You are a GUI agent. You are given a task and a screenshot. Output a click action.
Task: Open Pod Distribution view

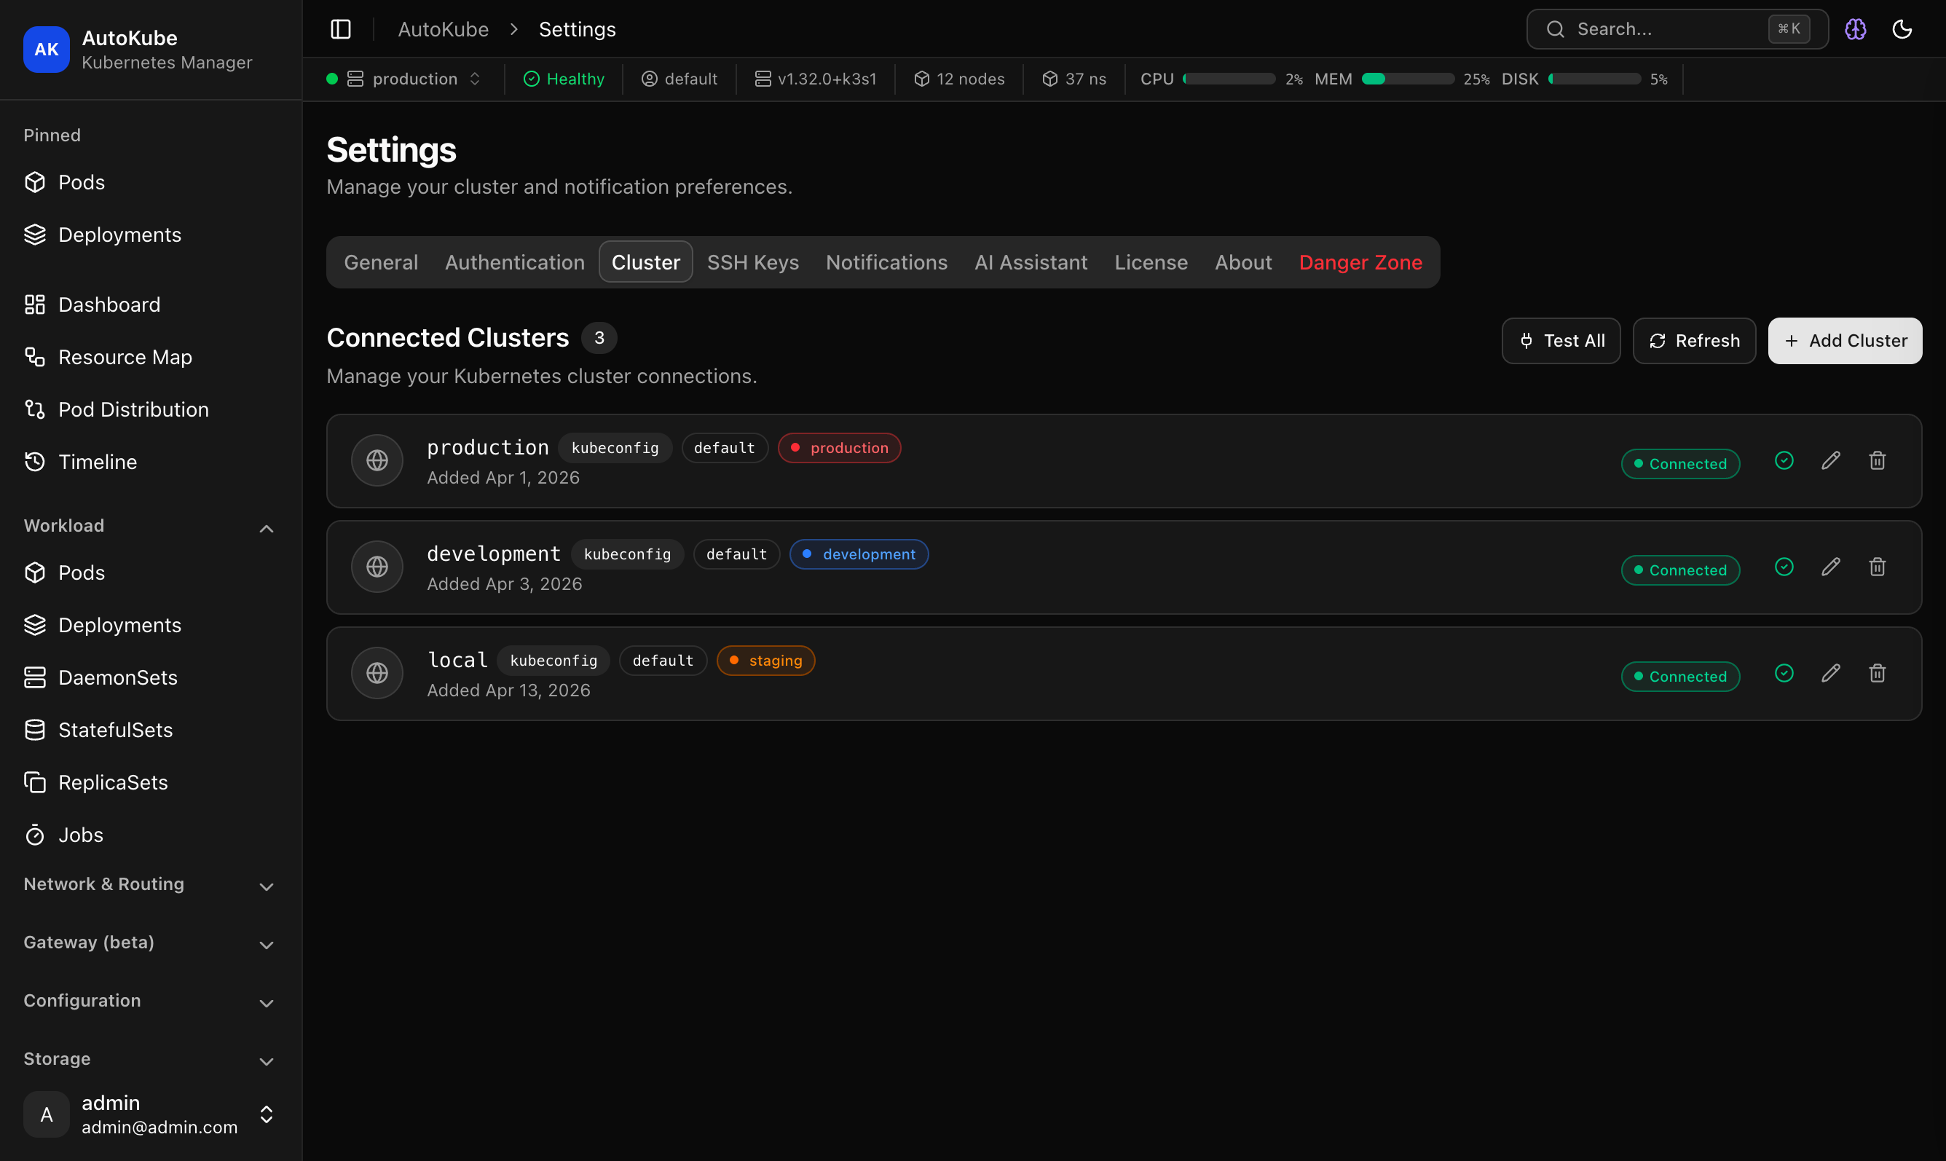[x=151, y=409]
